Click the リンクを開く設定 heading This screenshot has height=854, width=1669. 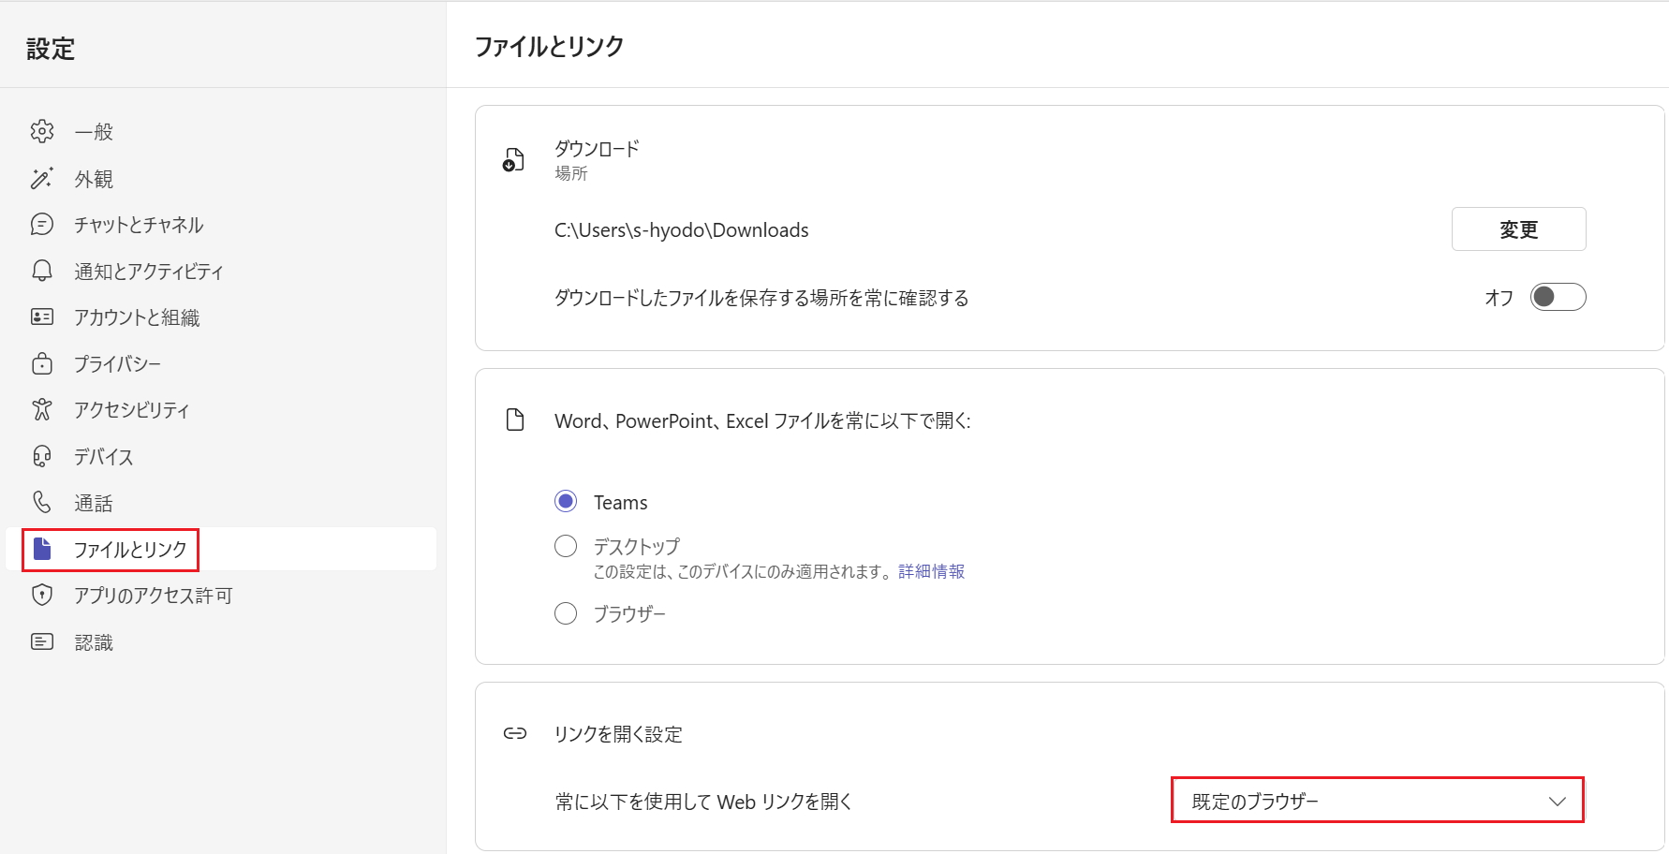click(x=618, y=734)
